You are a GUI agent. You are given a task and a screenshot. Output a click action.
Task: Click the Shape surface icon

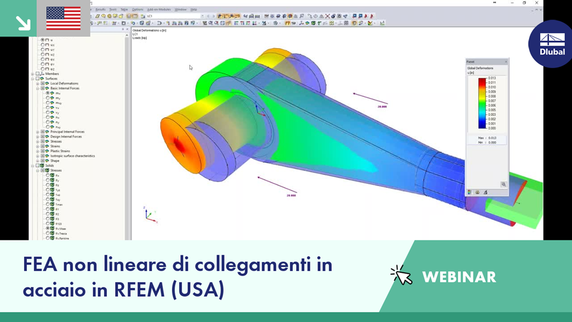(x=47, y=160)
